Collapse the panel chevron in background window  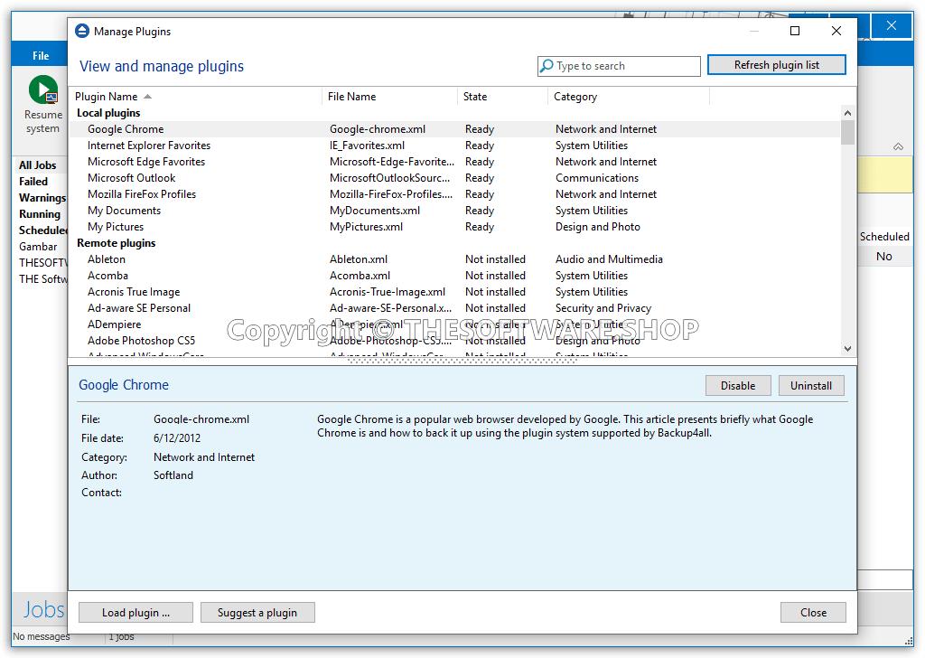click(x=898, y=146)
